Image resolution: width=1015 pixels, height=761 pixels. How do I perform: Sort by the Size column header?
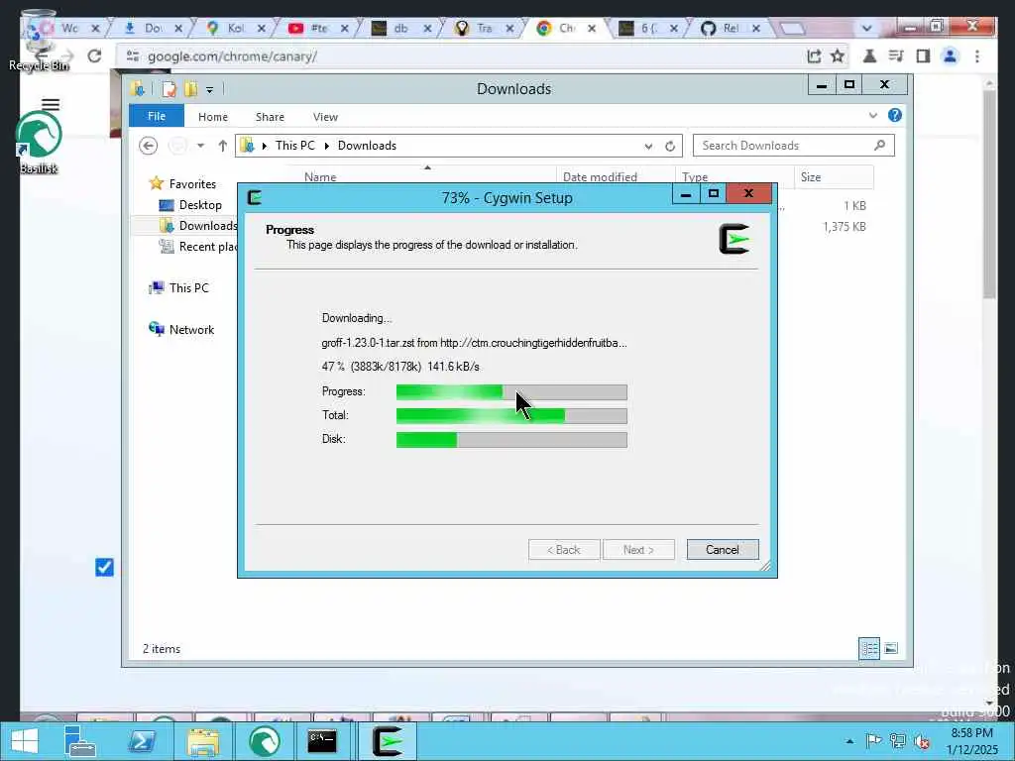[811, 176]
